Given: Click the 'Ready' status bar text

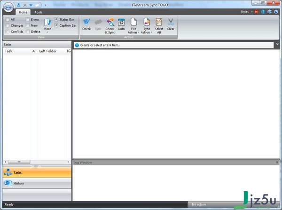Looking at the screenshot, I should 9,204.
